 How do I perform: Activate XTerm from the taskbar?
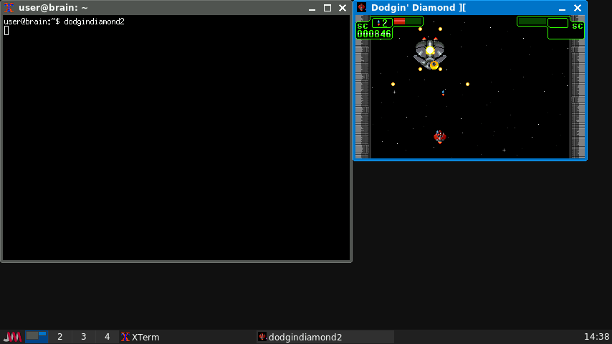[x=140, y=337]
